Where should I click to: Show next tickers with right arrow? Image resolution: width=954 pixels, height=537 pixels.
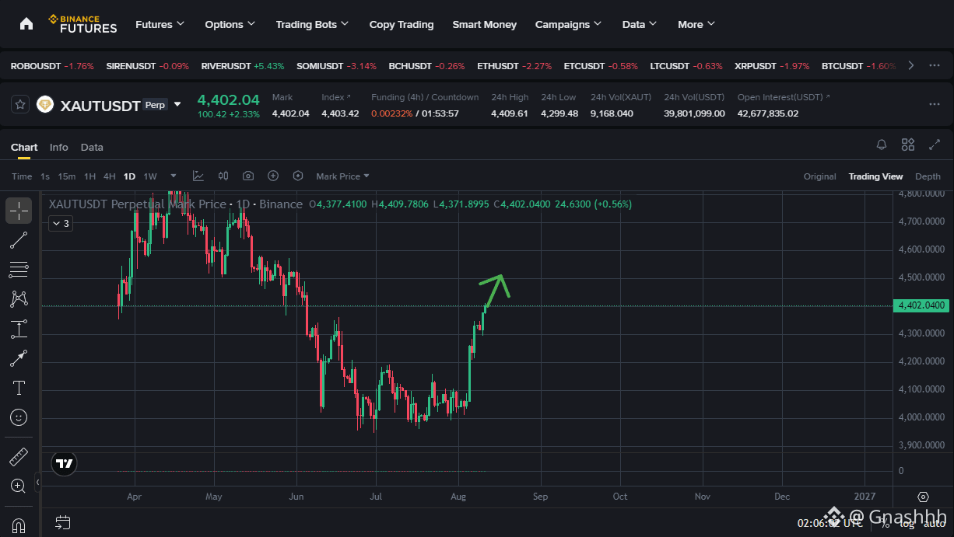911,66
